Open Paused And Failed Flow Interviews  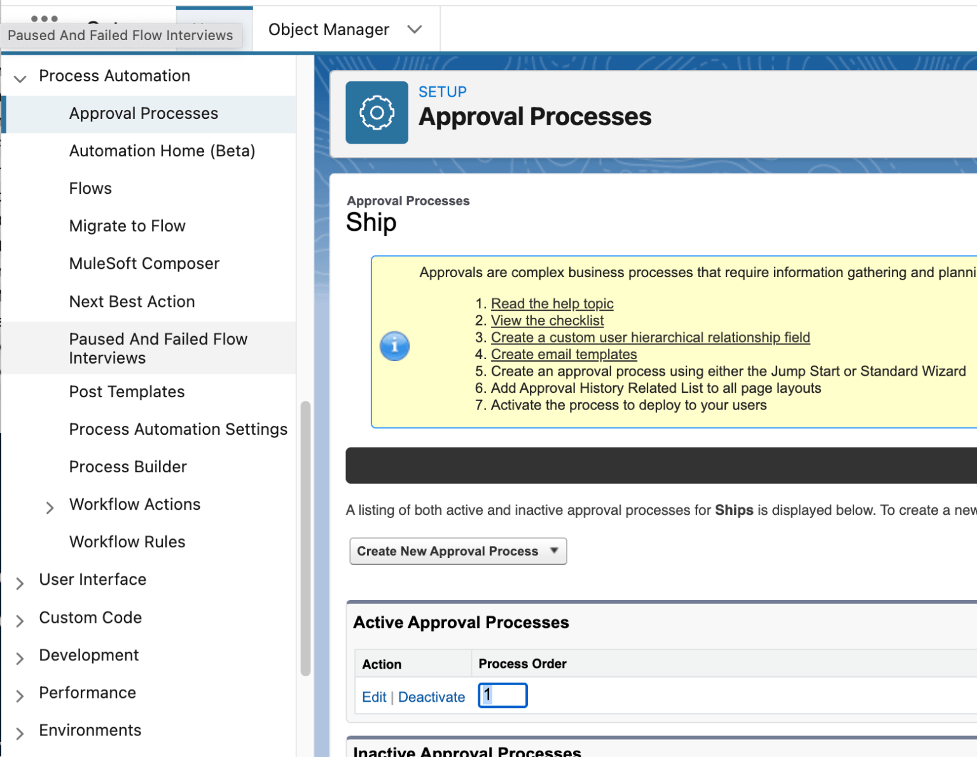pyautogui.click(x=158, y=348)
